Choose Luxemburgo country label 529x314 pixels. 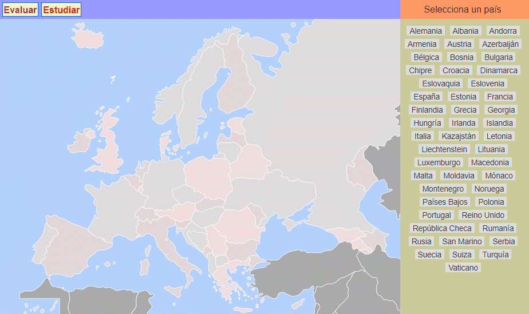439,162
